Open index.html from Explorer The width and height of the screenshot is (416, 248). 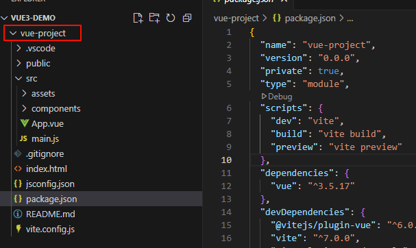[x=47, y=169]
